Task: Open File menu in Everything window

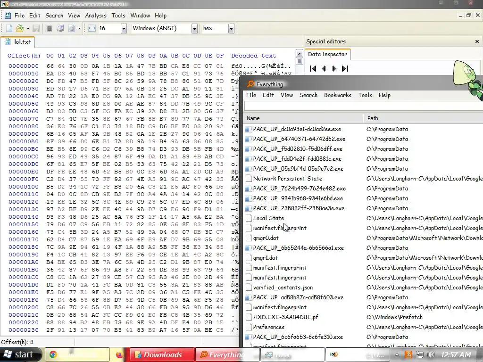Action: [251, 95]
